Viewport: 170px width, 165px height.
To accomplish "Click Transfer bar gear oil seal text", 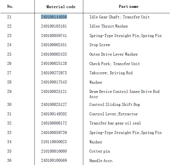I will tap(115, 123).
